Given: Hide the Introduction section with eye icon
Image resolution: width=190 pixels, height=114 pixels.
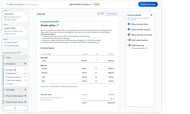Looking at the screenshot, I should (x=25, y=64).
